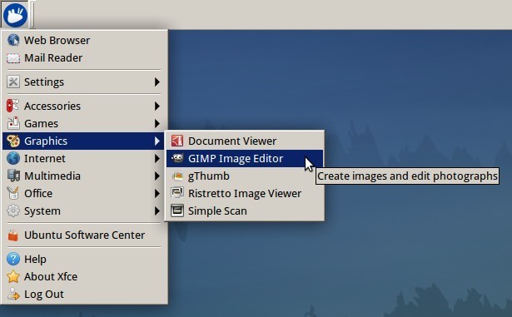Expand the Settings submenu arrow
The width and height of the screenshot is (512, 317).
(157, 82)
